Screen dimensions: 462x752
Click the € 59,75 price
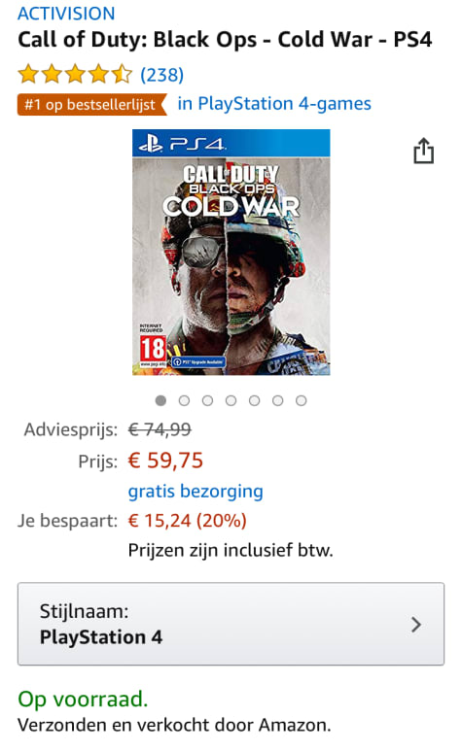pyautogui.click(x=165, y=461)
